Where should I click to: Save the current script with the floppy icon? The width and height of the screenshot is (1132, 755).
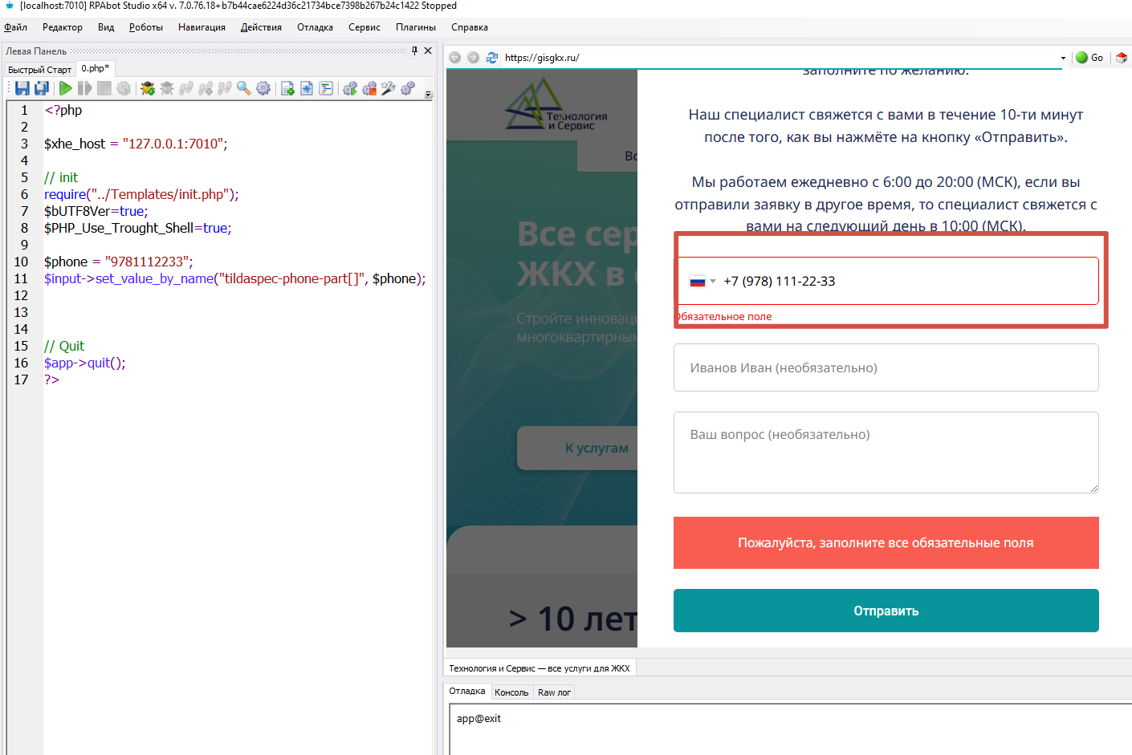(22, 88)
